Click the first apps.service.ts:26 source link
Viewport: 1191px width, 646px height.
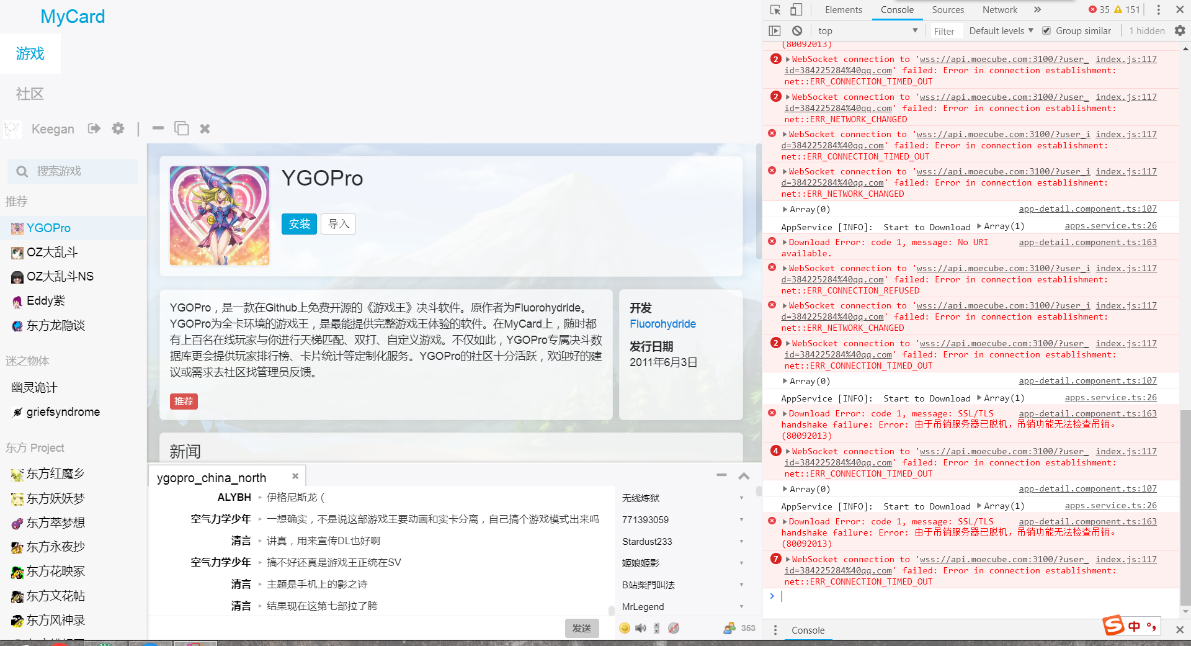click(1110, 226)
